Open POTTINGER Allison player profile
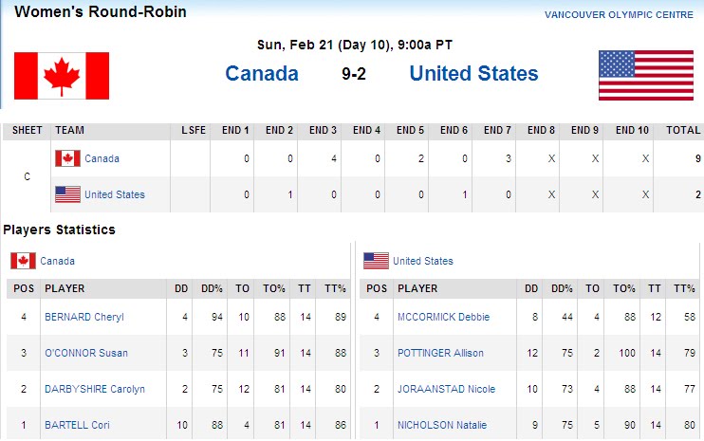The width and height of the screenshot is (704, 441). click(441, 353)
